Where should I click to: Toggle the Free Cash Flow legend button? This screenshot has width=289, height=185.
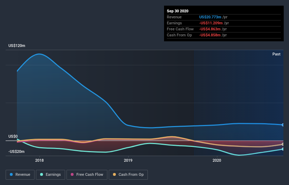(87, 175)
